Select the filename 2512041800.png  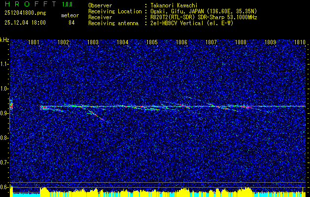coord(25,13)
